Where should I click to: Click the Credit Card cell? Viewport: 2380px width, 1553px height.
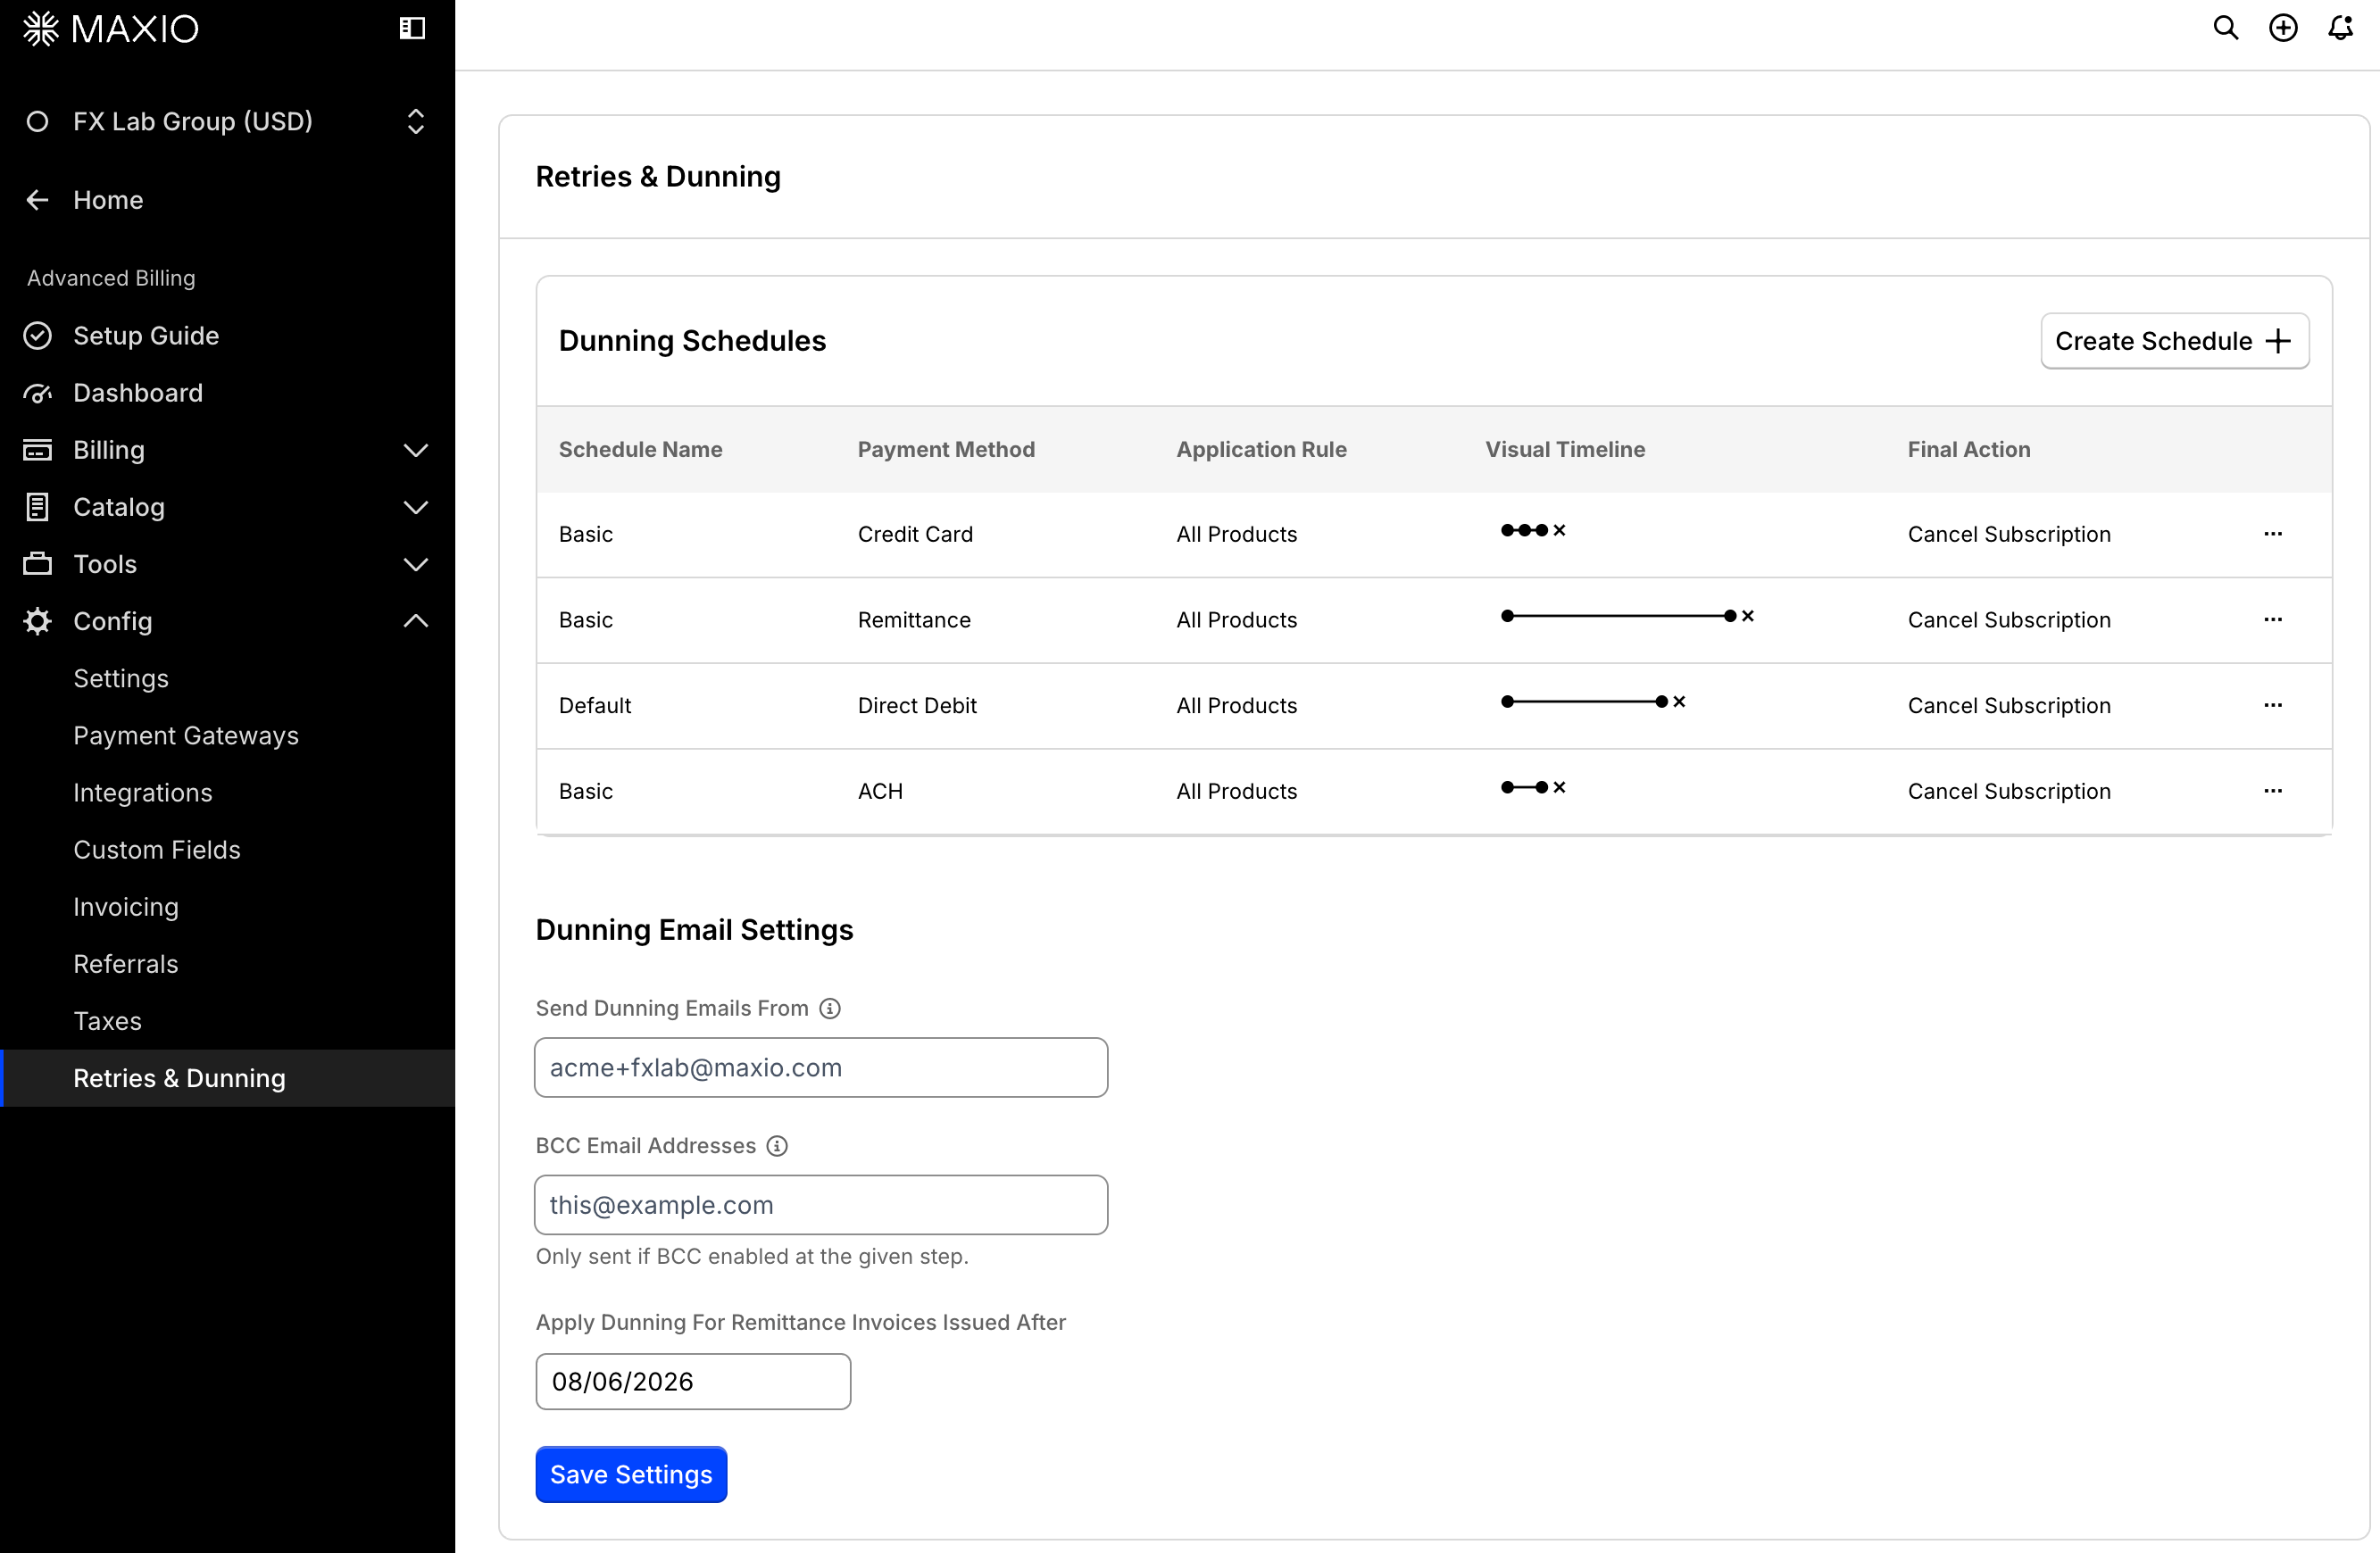[915, 534]
